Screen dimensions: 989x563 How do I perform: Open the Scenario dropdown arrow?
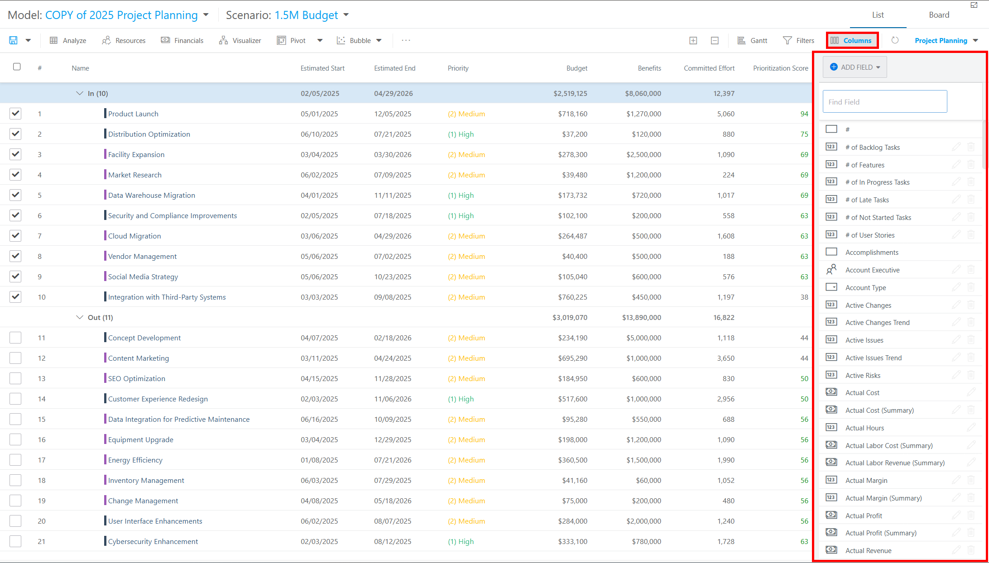coord(346,15)
